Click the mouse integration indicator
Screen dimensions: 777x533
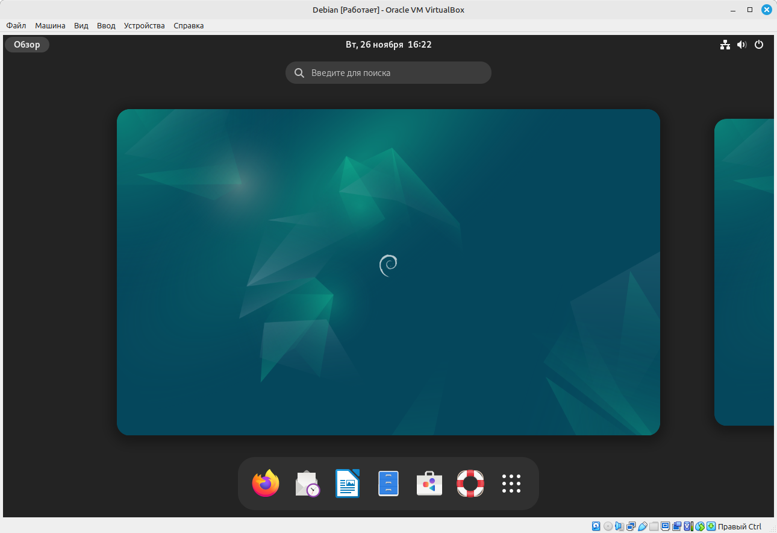coord(700,526)
